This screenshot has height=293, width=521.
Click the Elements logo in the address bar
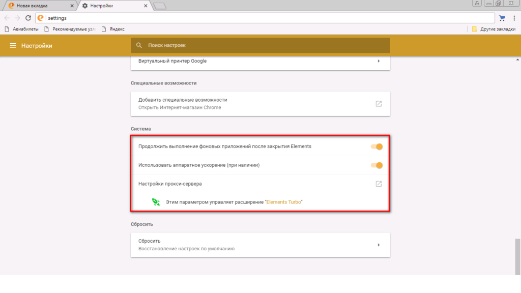click(41, 18)
